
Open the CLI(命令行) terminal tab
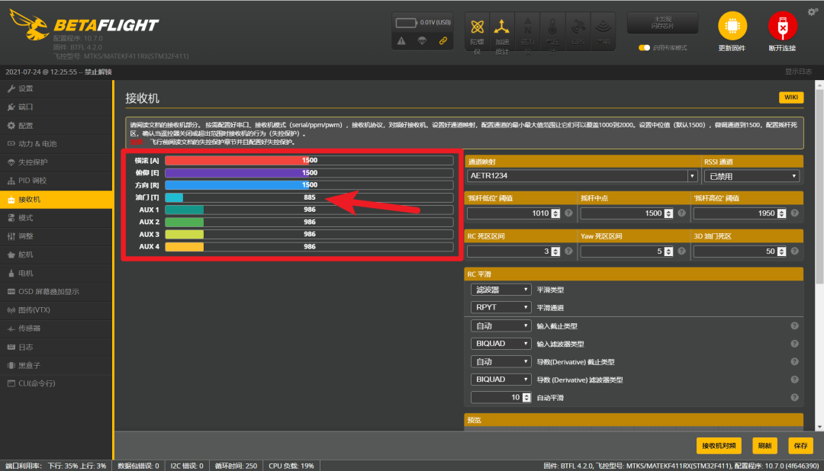pyautogui.click(x=56, y=383)
